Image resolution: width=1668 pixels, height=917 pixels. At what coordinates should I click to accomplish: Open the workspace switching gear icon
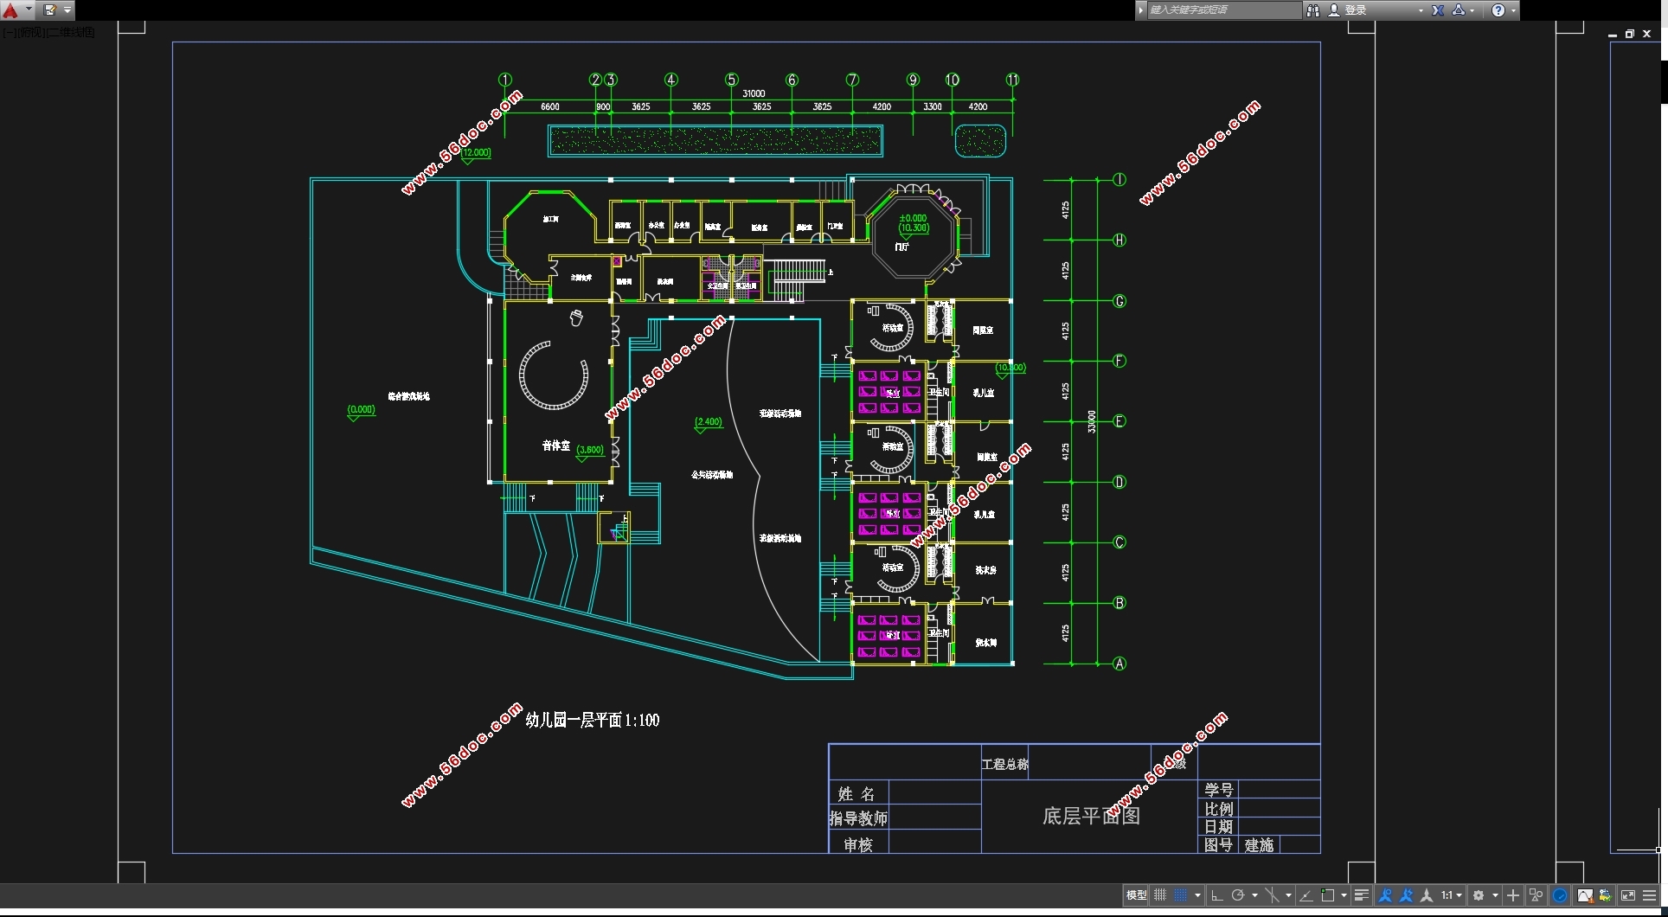[1479, 895]
